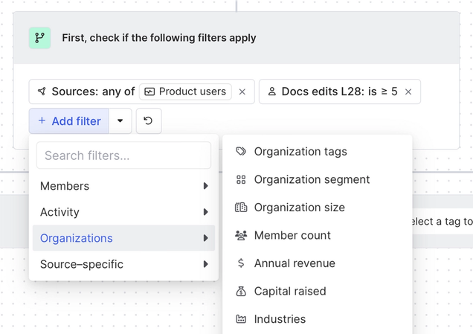Image resolution: width=473 pixels, height=334 pixels.
Task: Click the Member count people icon
Action: [241, 235]
